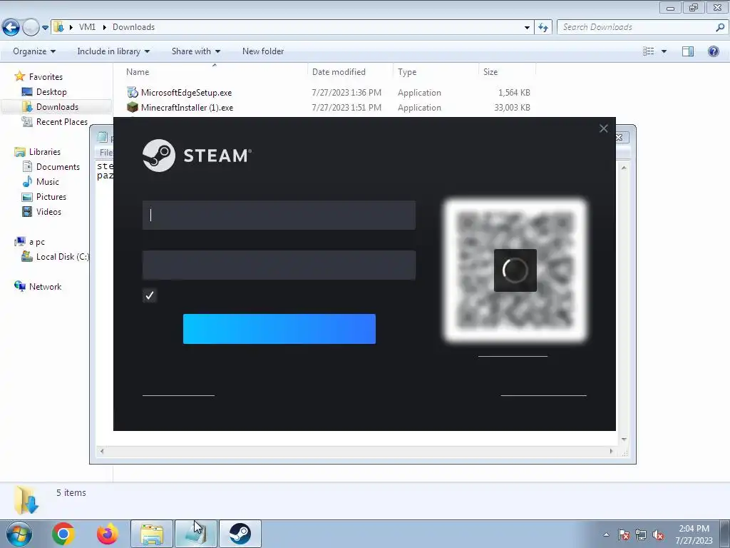The image size is (730, 548).
Task: Open Explorer help icon
Action: [x=713, y=51]
